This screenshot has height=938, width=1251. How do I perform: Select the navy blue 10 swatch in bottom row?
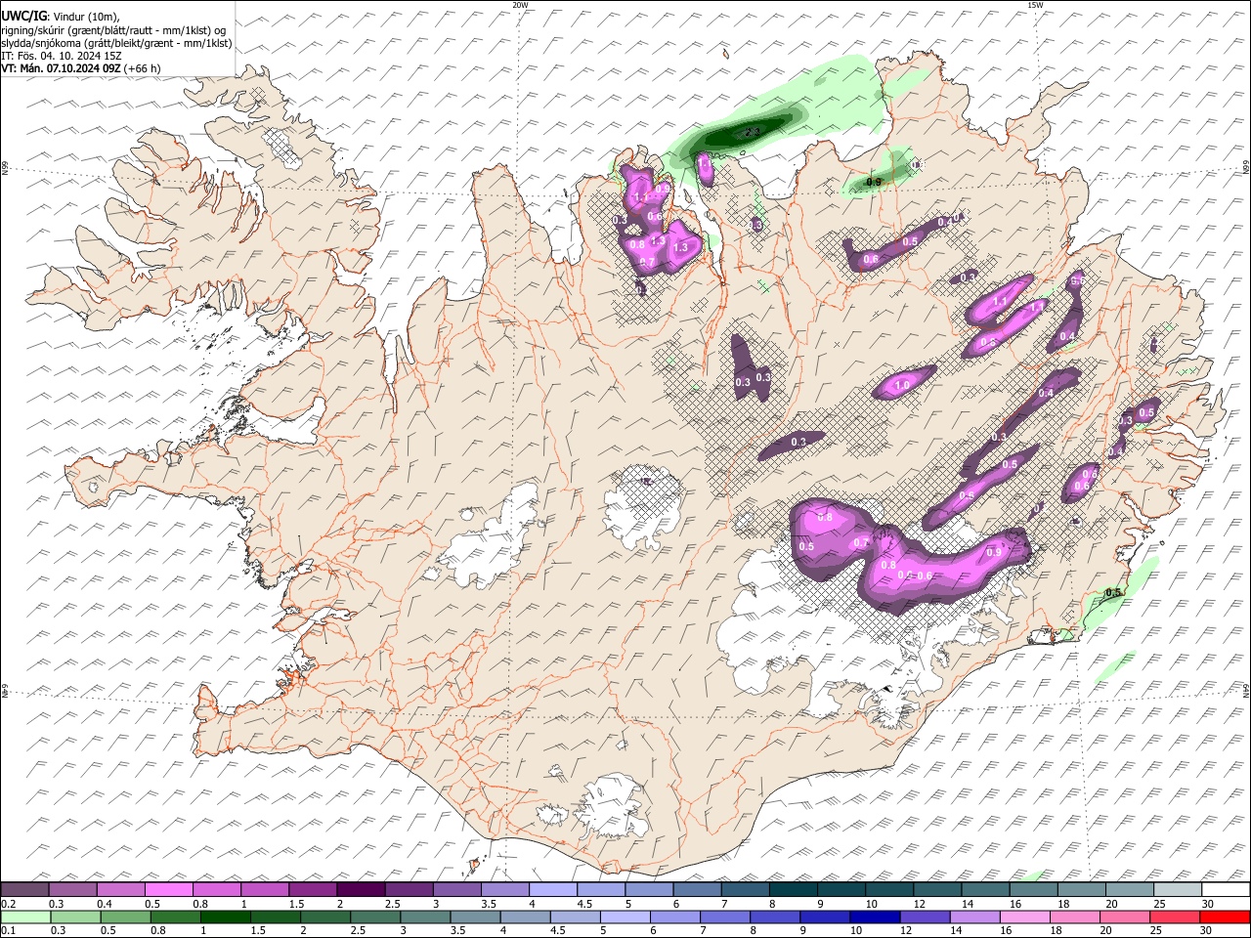tap(873, 917)
